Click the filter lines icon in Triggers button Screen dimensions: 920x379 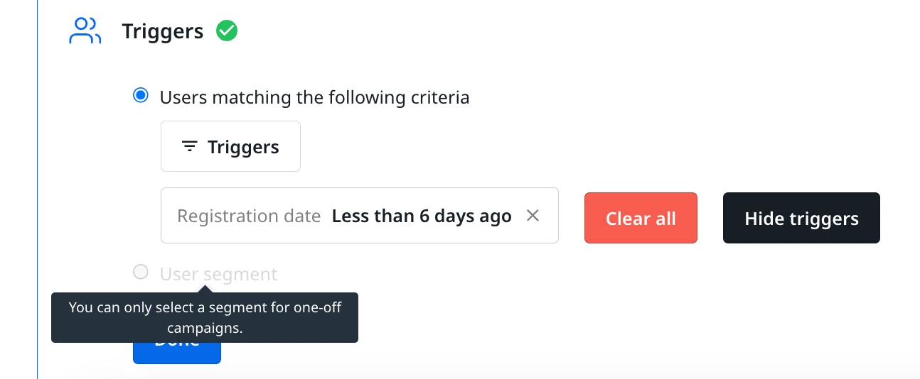[189, 147]
